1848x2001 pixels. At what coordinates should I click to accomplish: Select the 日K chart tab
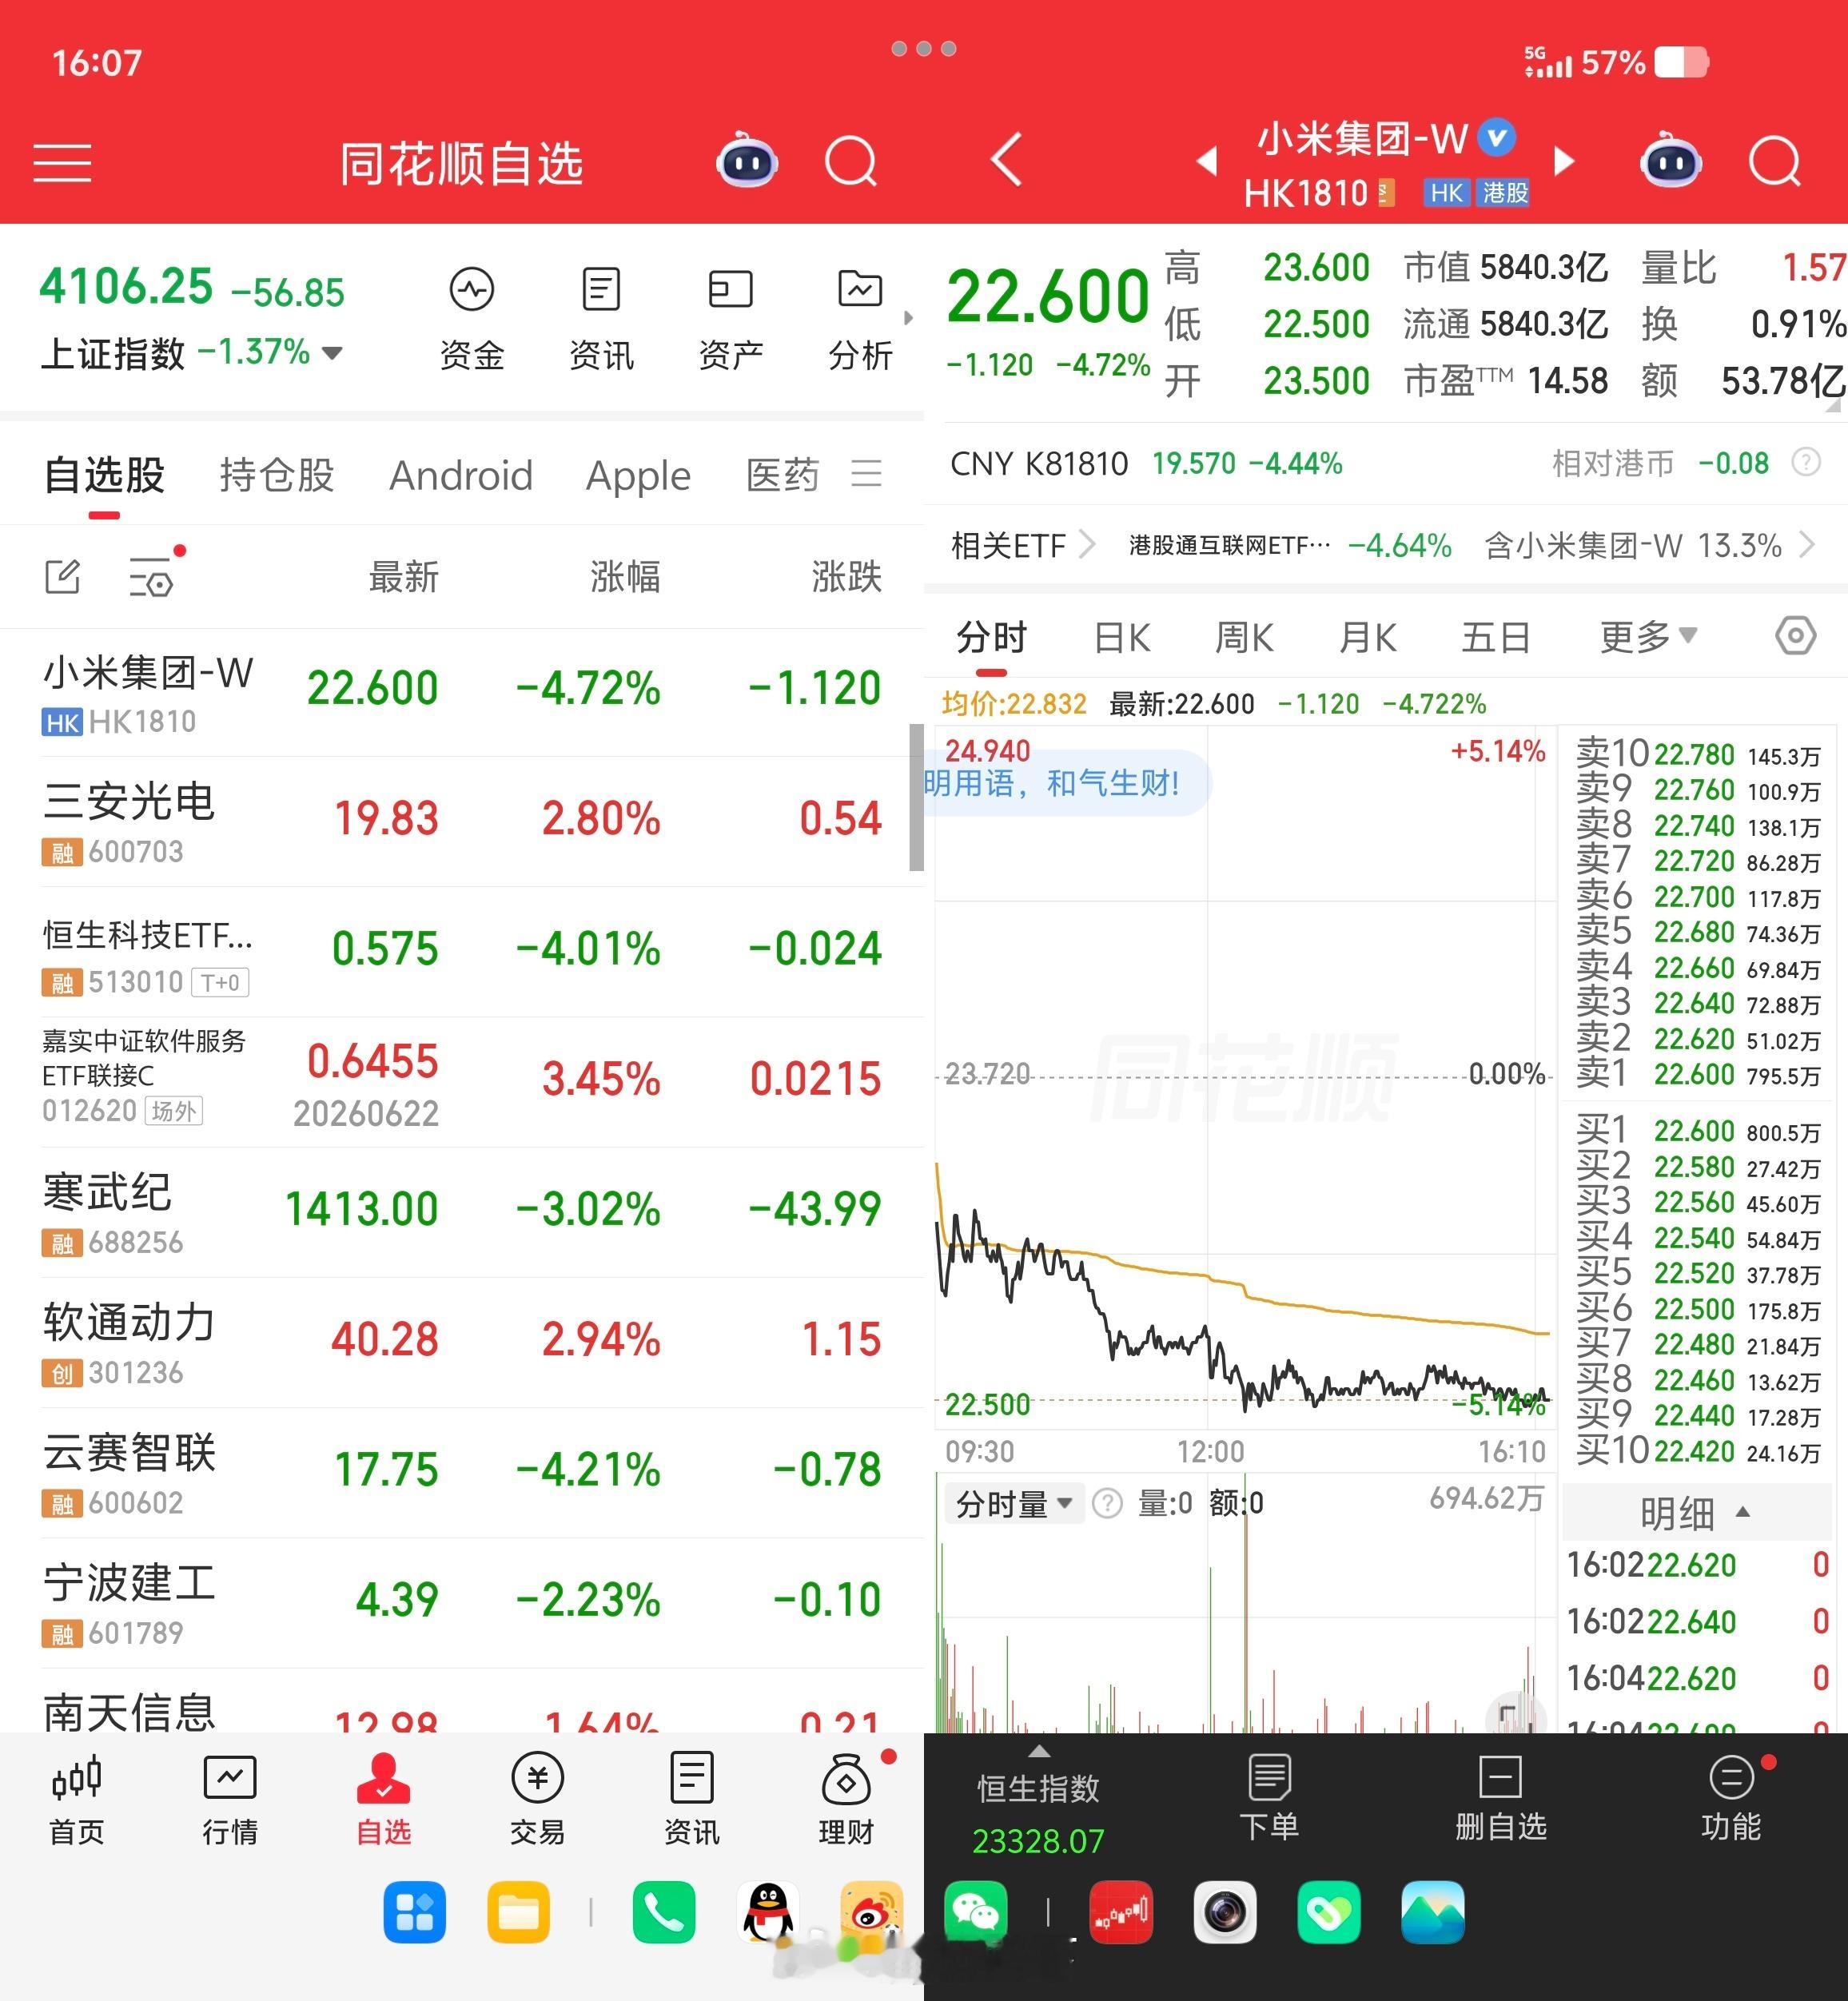(x=1122, y=637)
